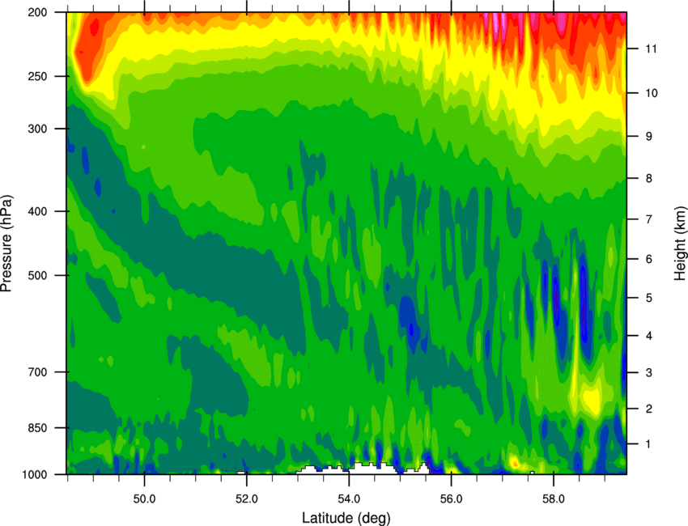Pick the 56.0 latitude tick label
This screenshot has height=526, width=688.
point(451,494)
